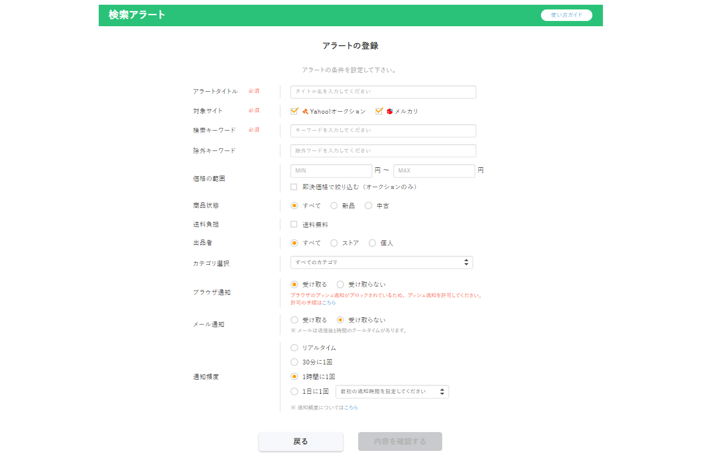Click the Yahoo!オークション hammer icon
Screen dimensions: 702x463
(305, 111)
